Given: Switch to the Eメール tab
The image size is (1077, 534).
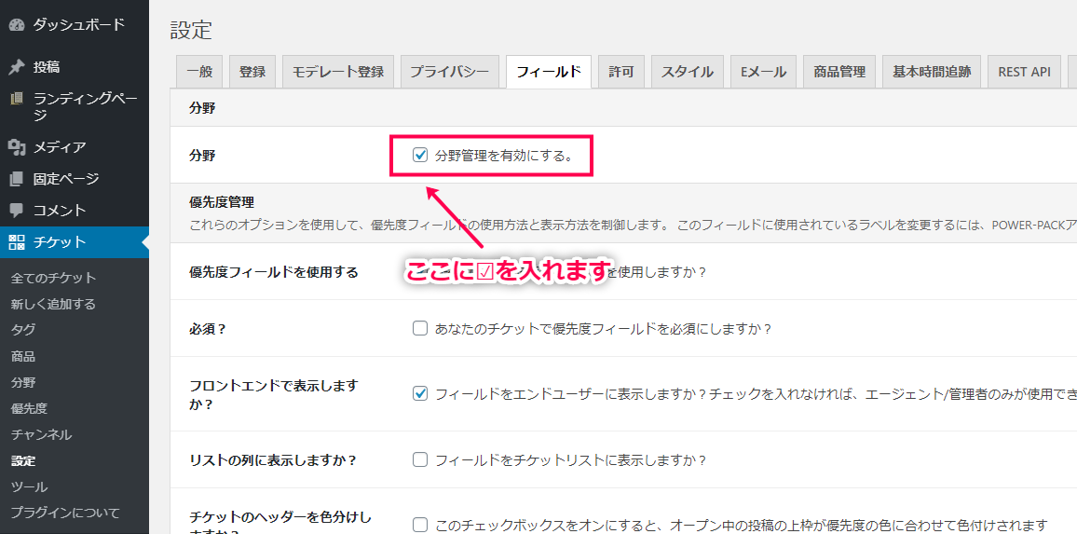Looking at the screenshot, I should [x=763, y=72].
